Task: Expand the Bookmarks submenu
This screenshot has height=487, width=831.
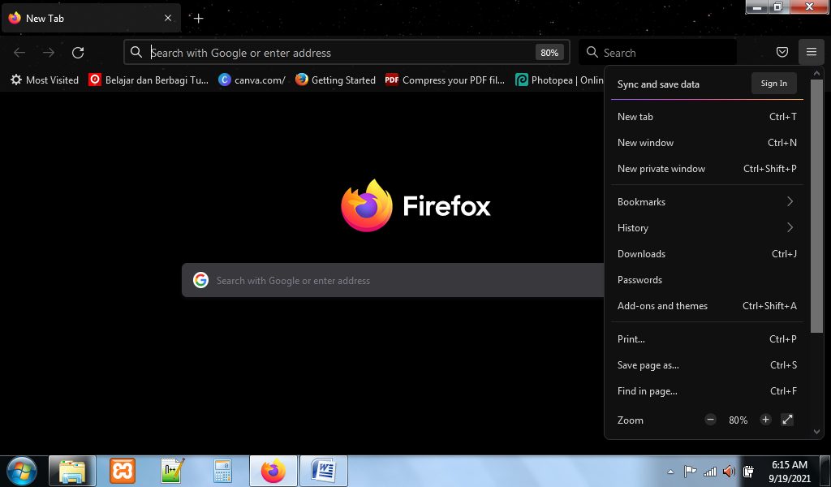Action: click(x=707, y=201)
